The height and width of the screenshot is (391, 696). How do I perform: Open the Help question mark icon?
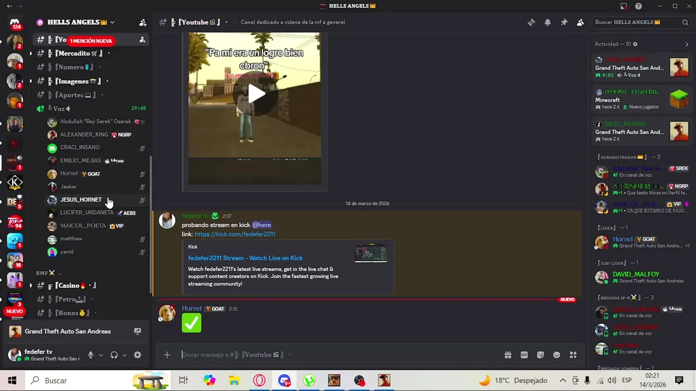click(638, 6)
